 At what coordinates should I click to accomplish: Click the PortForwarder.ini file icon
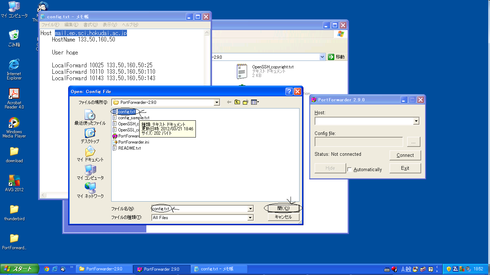coord(115,142)
